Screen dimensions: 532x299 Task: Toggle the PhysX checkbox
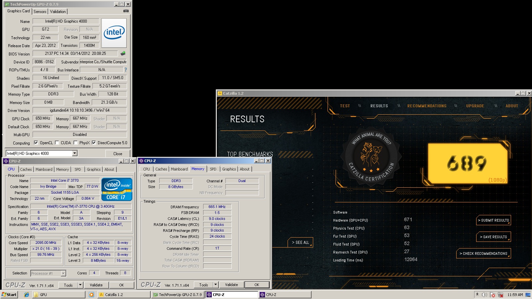click(75, 143)
